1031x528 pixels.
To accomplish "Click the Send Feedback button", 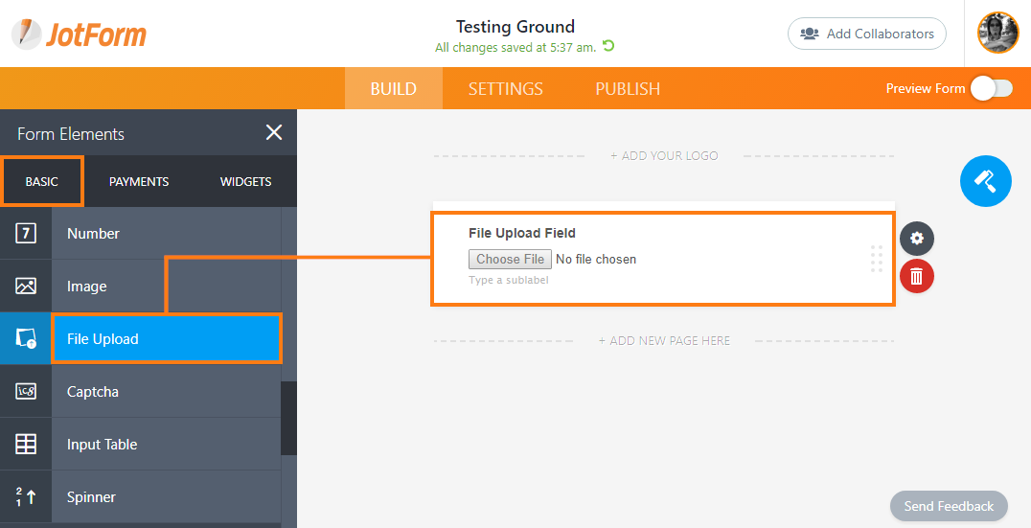I will point(949,506).
